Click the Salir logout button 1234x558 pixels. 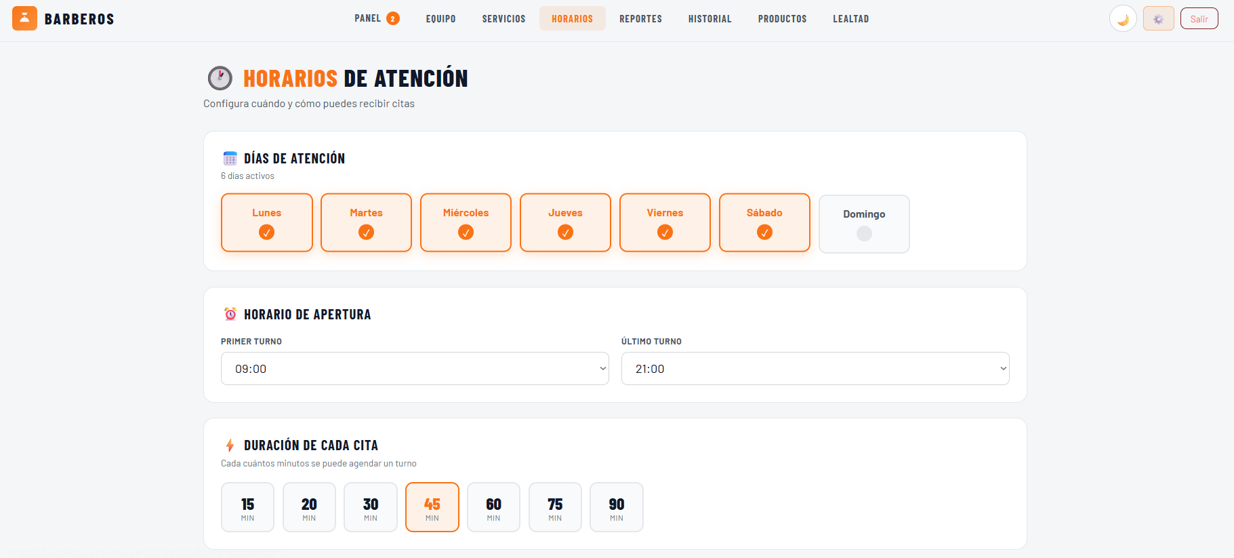click(1199, 19)
